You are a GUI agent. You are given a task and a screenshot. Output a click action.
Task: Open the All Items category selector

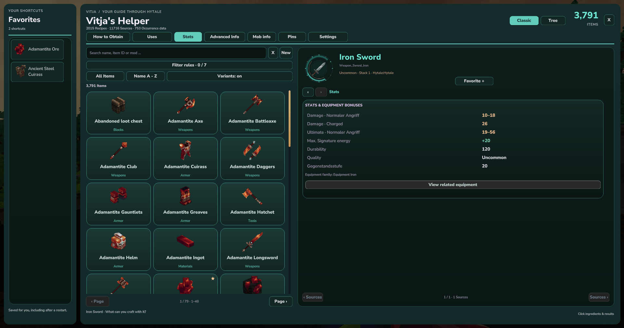[105, 76]
